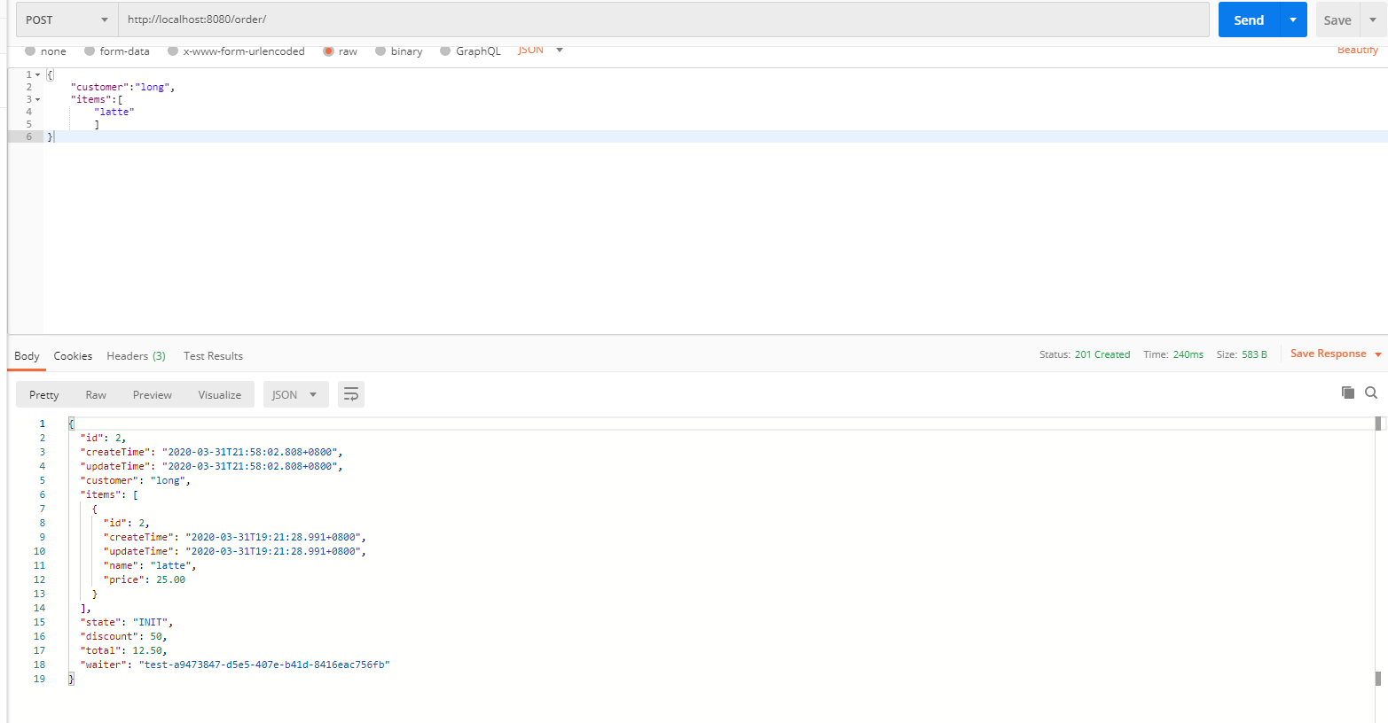Screen dimensions: 1388x723
Task: Send the POST request
Action: tap(1249, 19)
